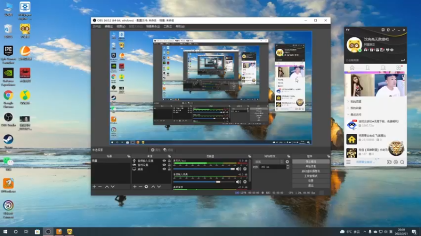Move scene down in Scenes panel
This screenshot has width=421, height=236.
[x=113, y=187]
